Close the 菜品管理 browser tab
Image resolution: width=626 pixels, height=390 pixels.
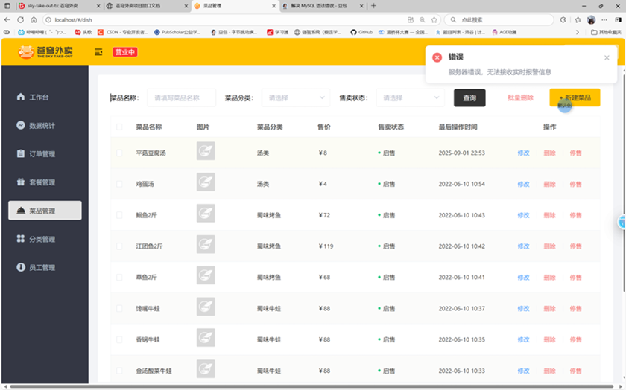(274, 6)
